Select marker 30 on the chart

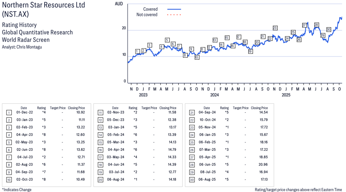click(329, 29)
